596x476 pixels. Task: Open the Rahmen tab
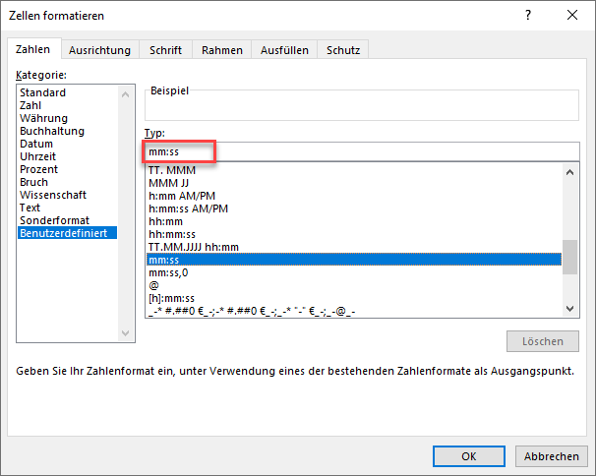coord(222,50)
